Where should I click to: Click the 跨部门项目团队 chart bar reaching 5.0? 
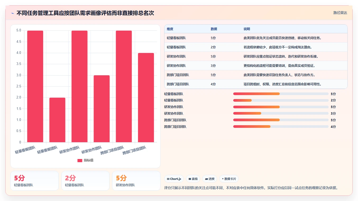coord(124,86)
